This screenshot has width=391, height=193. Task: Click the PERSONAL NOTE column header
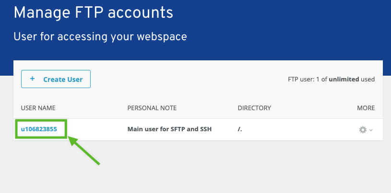click(x=152, y=108)
